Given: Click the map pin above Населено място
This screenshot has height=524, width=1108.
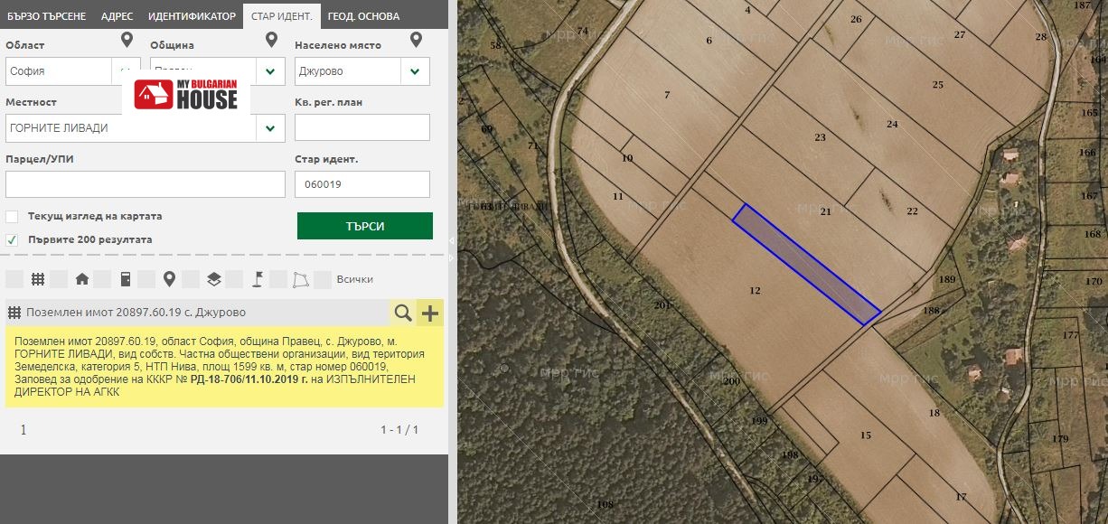Looking at the screenshot, I should pyautogui.click(x=416, y=41).
